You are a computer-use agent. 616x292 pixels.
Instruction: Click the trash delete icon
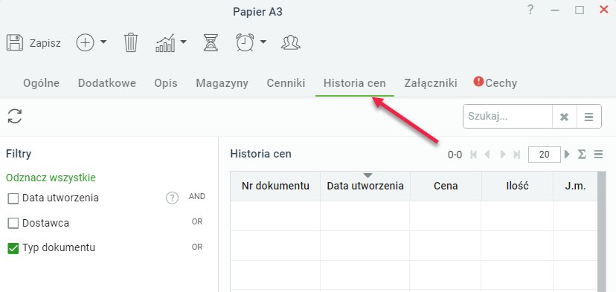coord(131,42)
